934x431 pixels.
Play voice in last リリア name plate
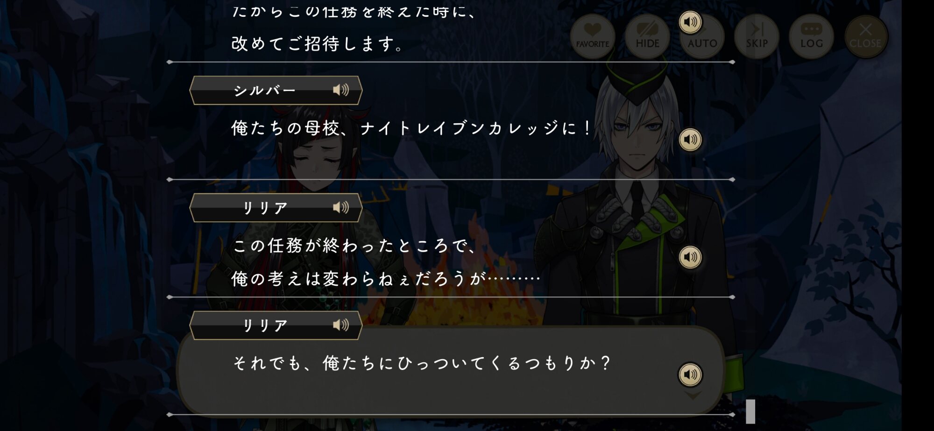pyautogui.click(x=341, y=325)
